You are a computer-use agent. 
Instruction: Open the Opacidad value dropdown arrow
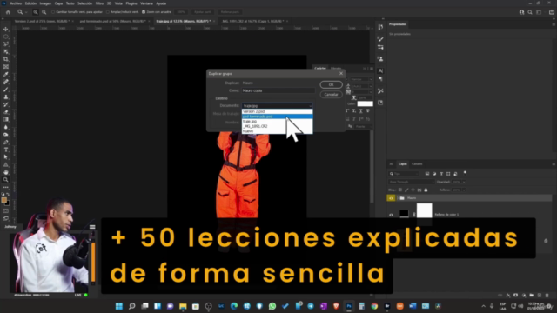tap(464, 182)
